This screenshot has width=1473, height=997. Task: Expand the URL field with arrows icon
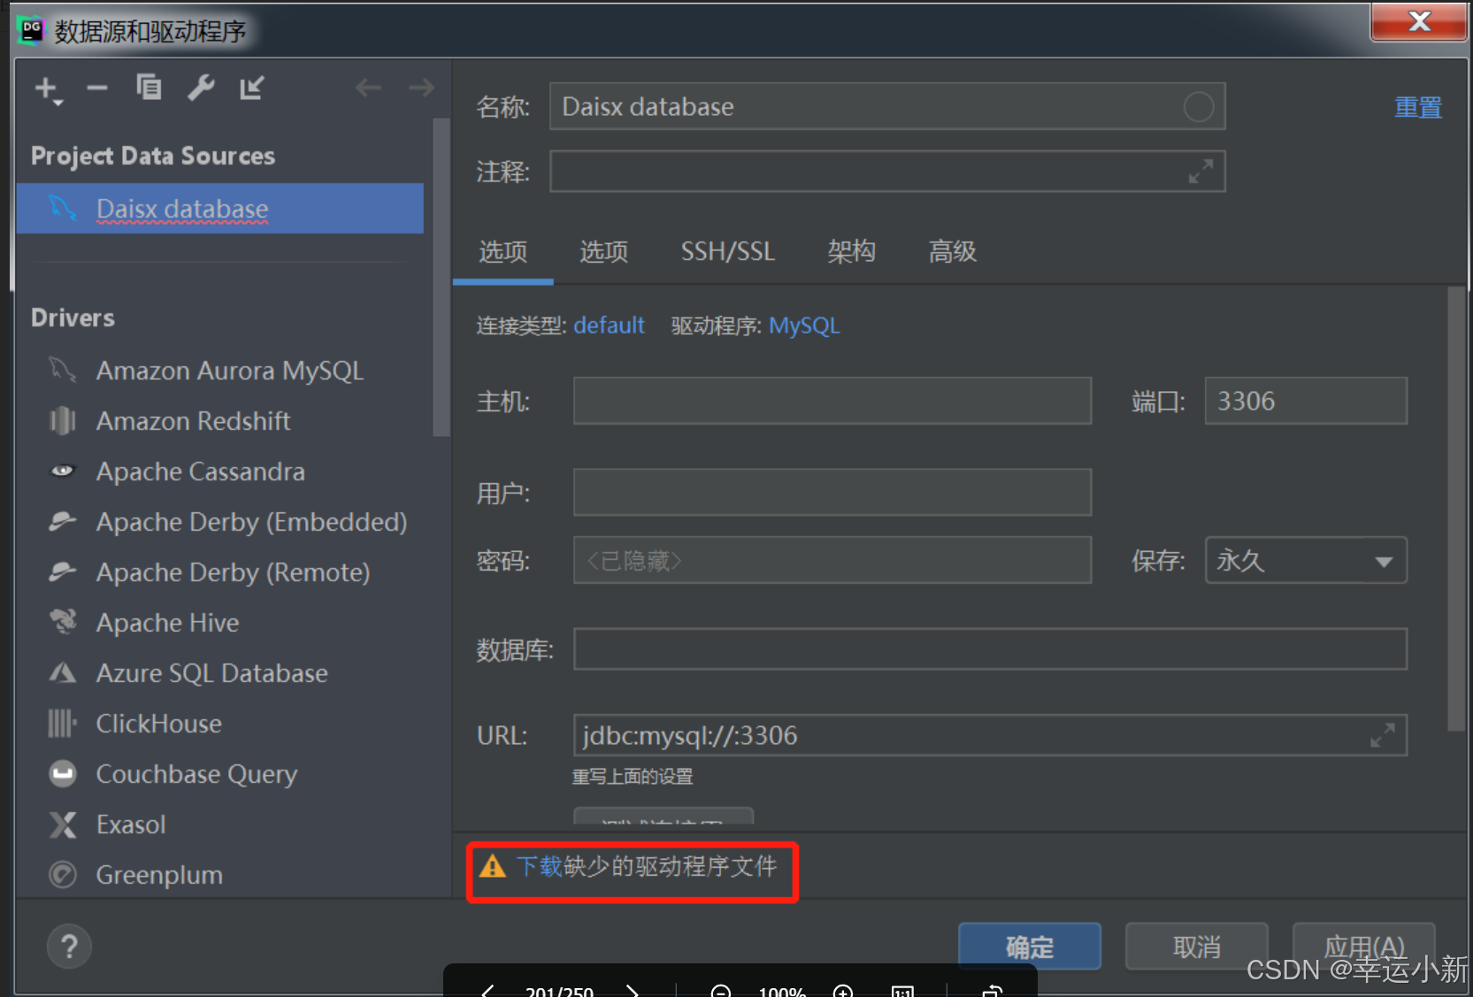tap(1382, 735)
